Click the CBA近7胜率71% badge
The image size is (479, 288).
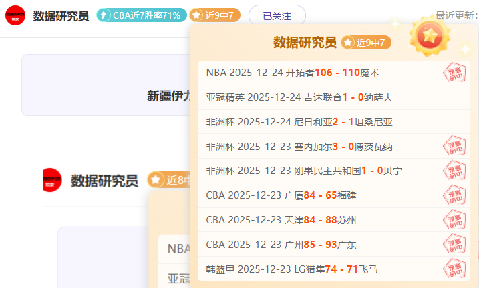click(141, 15)
